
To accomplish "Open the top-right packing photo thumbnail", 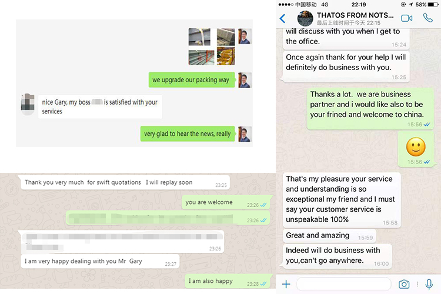I will pos(226,36).
